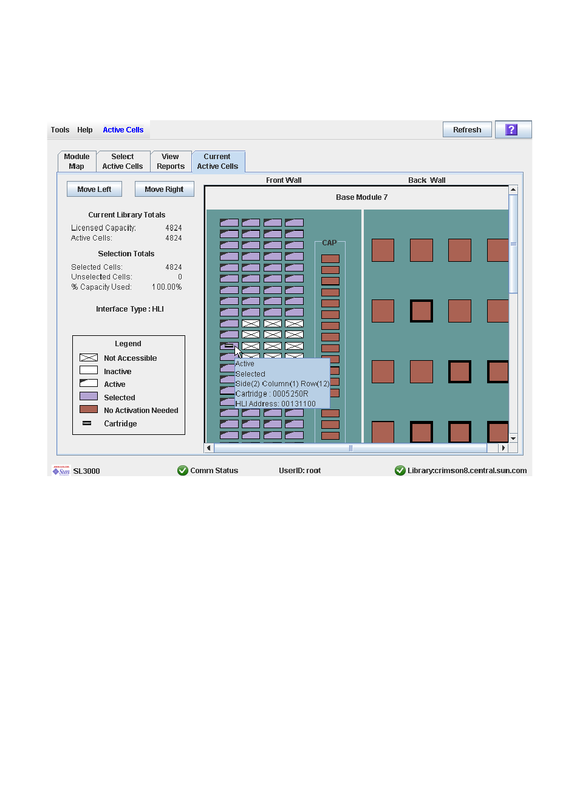Image resolution: width=577 pixels, height=789 pixels.
Task: Click Cartridge : 0005250R tooltip line
Action: click(x=272, y=394)
